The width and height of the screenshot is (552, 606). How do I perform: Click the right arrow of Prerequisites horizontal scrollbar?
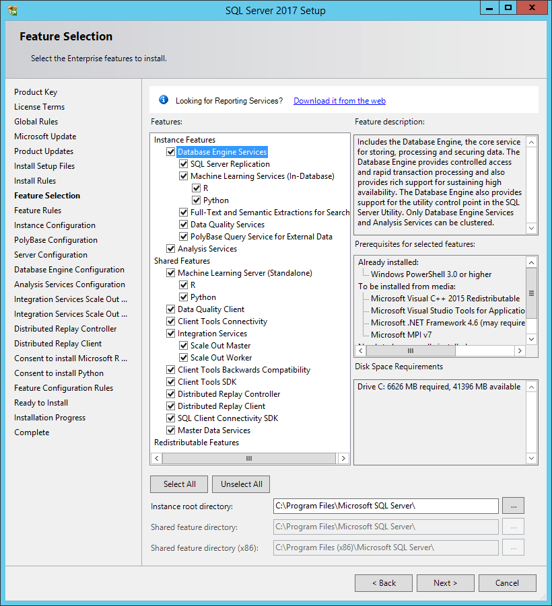[520, 350]
